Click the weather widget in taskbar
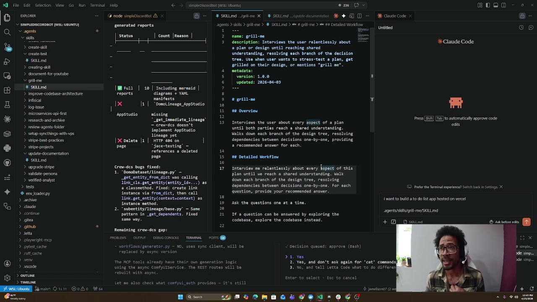 click(x=16, y=297)
